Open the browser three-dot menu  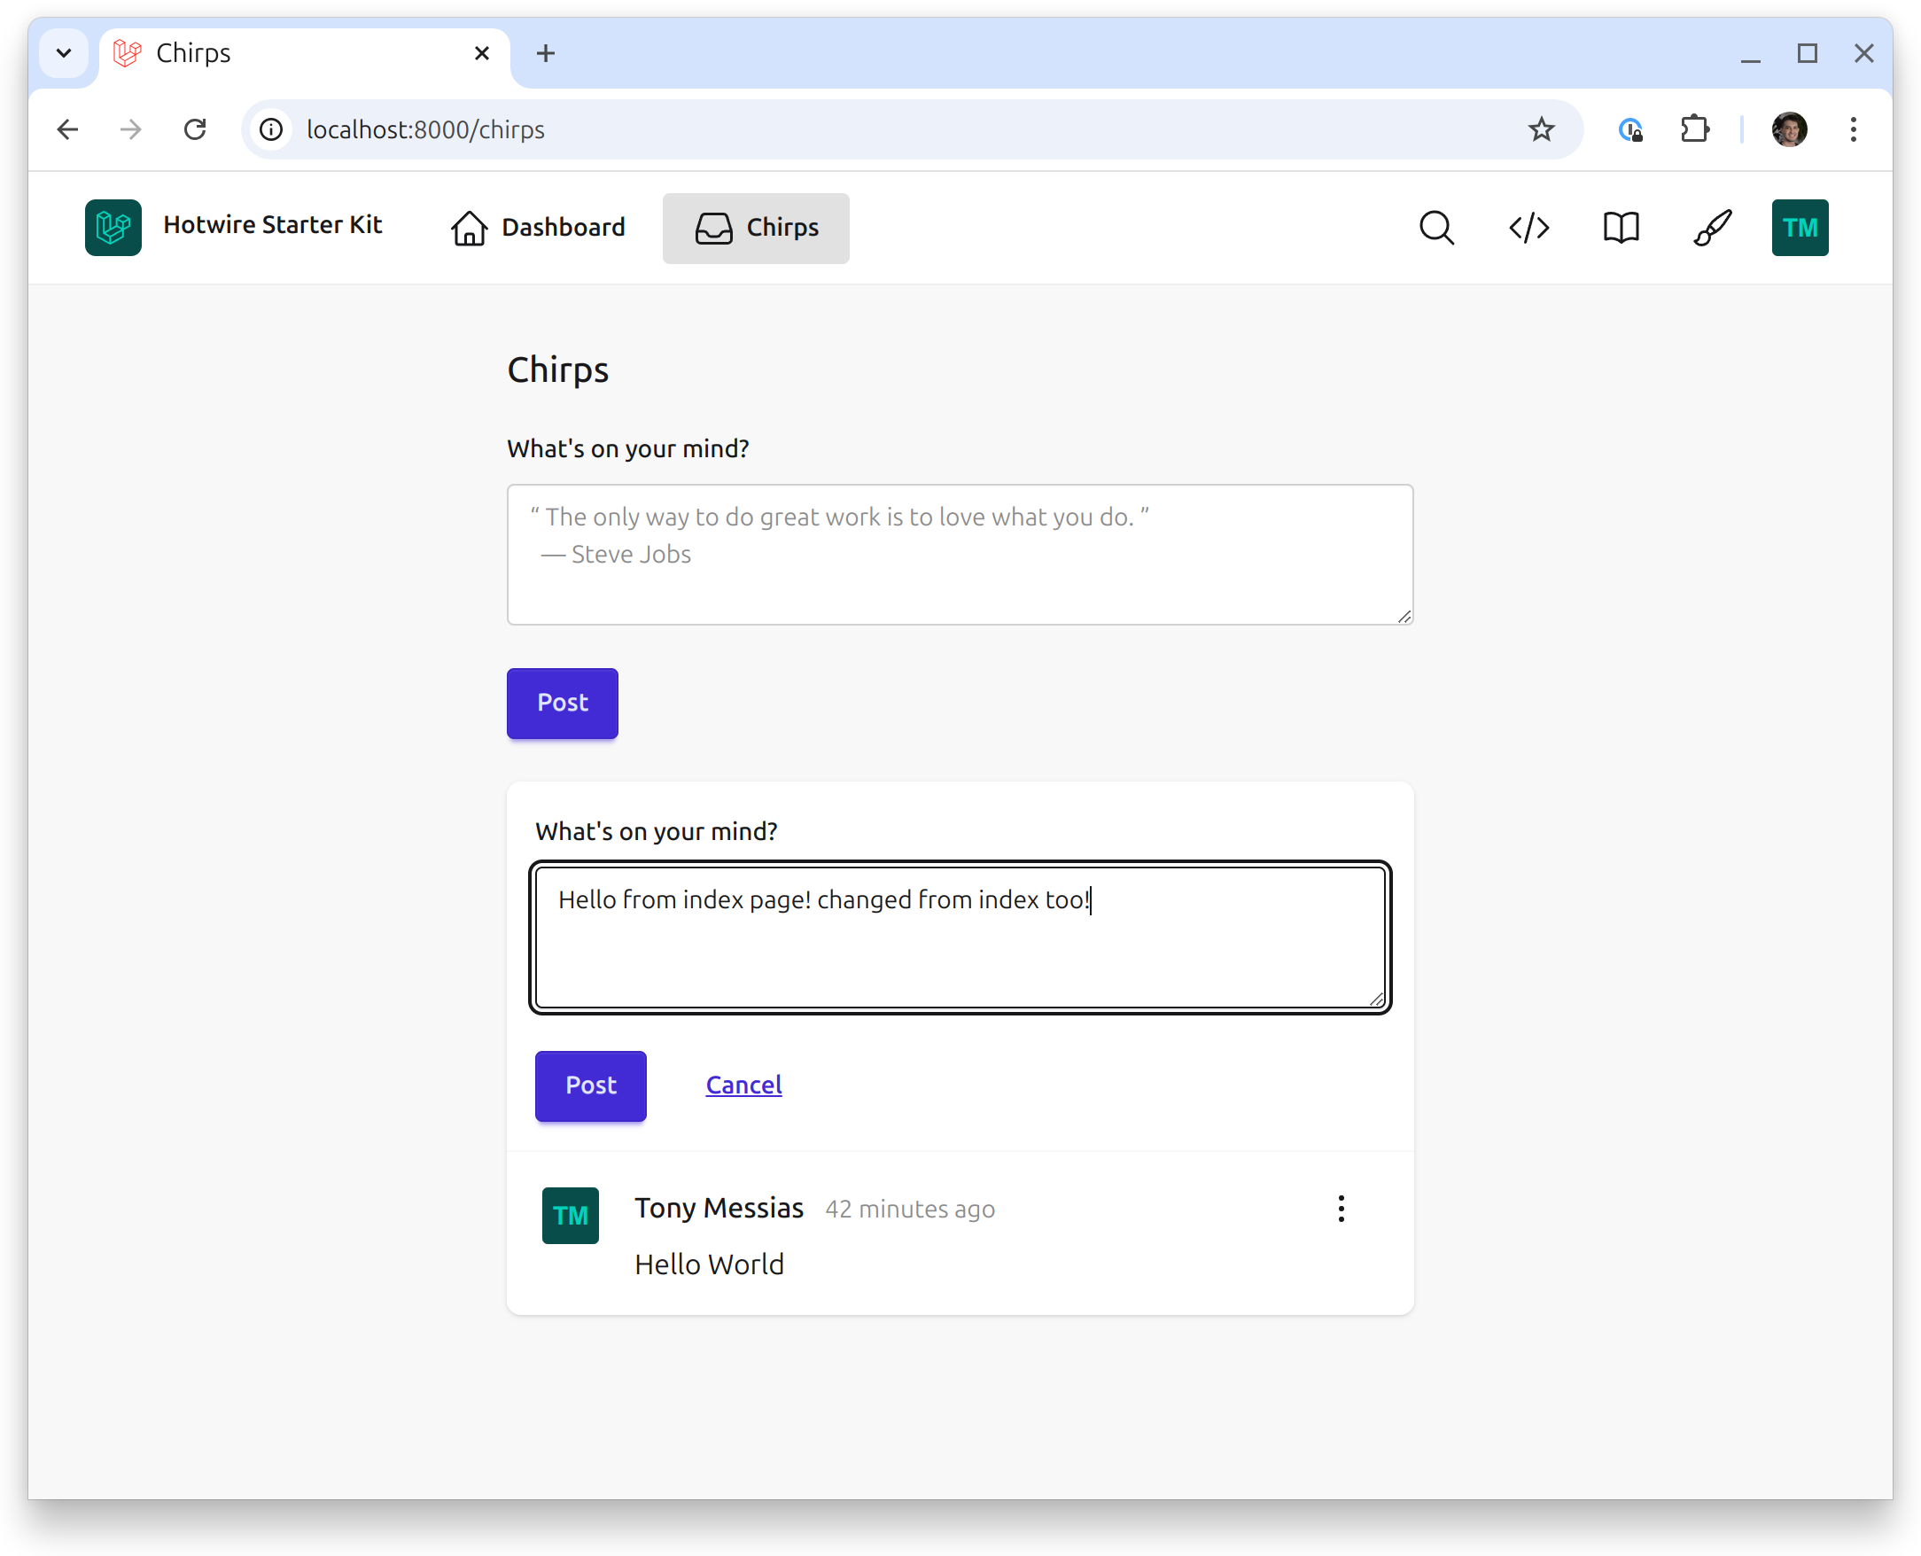point(1852,129)
